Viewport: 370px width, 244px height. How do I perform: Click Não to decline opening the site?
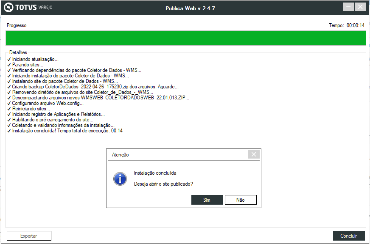click(241, 200)
